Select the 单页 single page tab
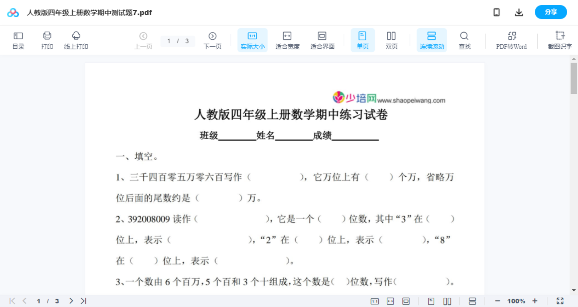578x307 pixels. [x=363, y=40]
